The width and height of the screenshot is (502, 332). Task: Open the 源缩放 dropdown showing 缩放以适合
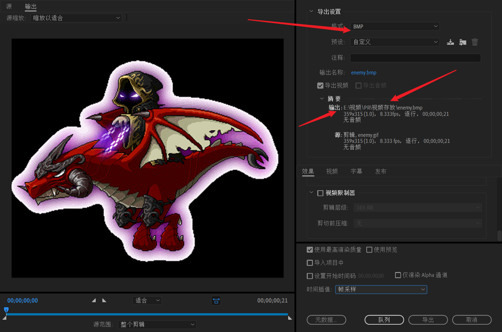[76, 18]
